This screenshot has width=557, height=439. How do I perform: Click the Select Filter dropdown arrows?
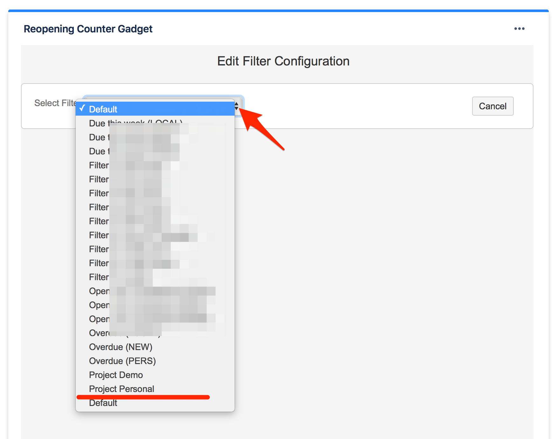point(237,106)
